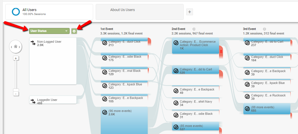
Task: Click 'Action: Product Click' label
Action: (194, 45)
